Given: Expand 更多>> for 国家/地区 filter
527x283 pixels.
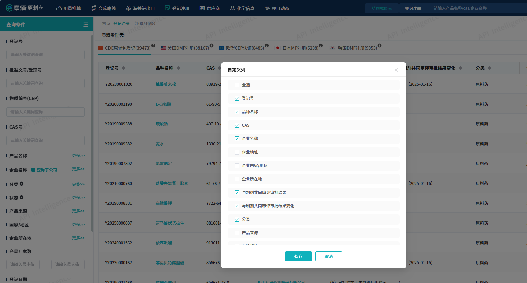Looking at the screenshot, I should 78,224.
